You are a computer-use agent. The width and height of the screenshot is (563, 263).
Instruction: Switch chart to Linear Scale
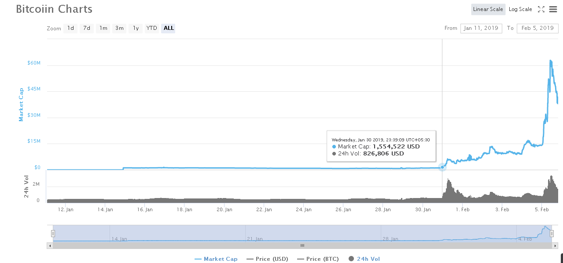(488, 9)
